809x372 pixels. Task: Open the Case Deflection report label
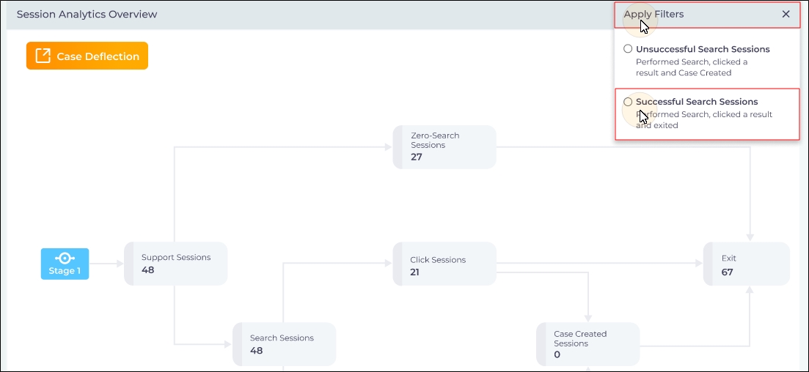tap(98, 56)
